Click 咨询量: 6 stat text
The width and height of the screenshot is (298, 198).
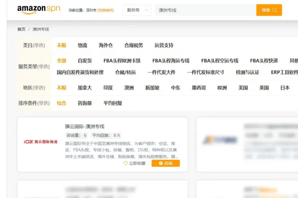76,135
